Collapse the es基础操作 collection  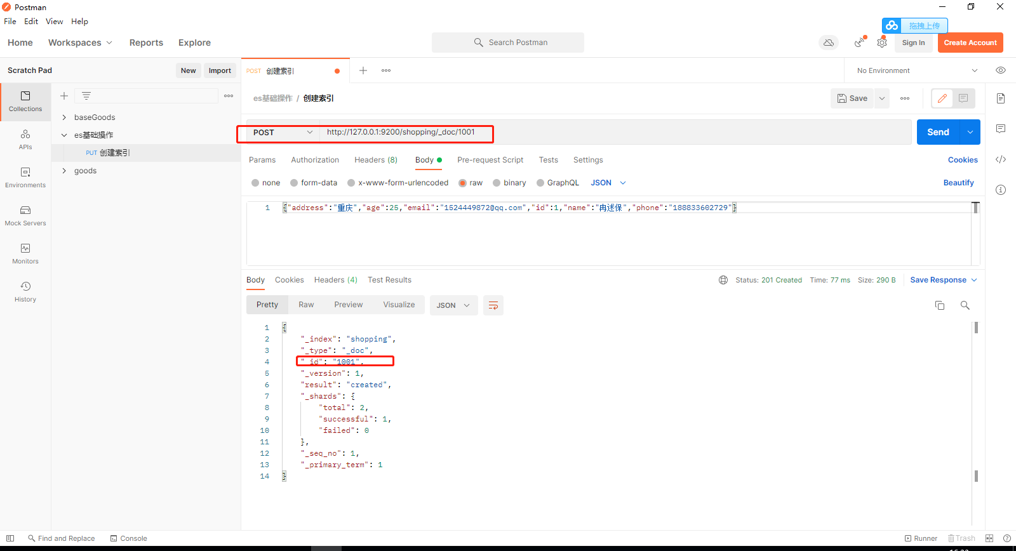point(64,135)
